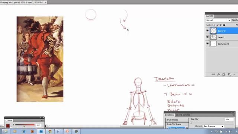Image resolution: width=238 pixels, height=134 pixels.
Task: Click the Action Center flag tray icon
Action: (216, 131)
